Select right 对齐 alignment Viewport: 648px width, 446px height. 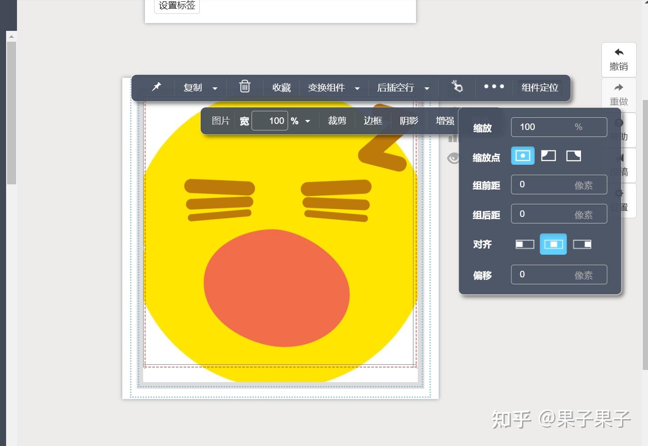[582, 244]
